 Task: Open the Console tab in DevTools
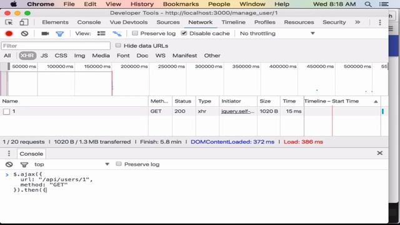point(89,22)
